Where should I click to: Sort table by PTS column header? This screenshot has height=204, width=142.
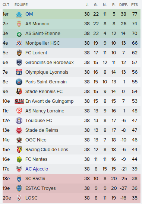tap(135, 5)
